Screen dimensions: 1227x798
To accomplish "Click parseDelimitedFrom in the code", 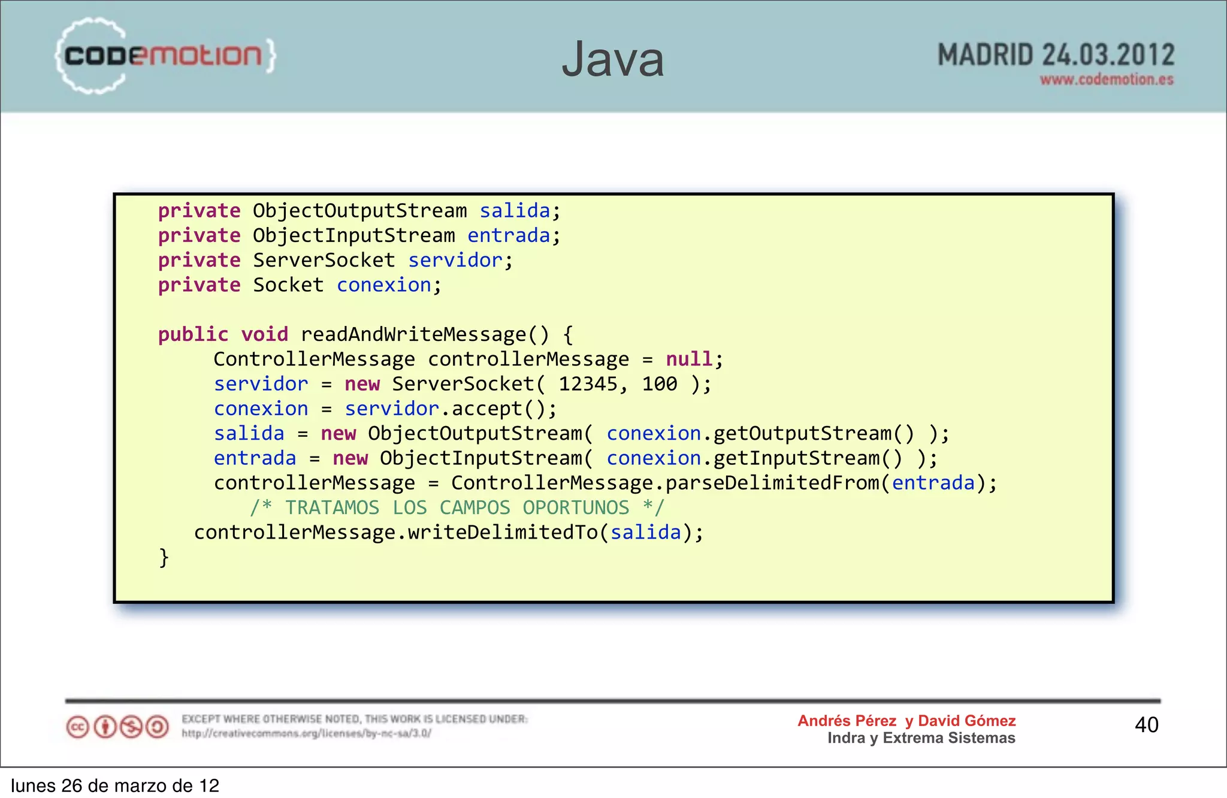I will click(772, 483).
